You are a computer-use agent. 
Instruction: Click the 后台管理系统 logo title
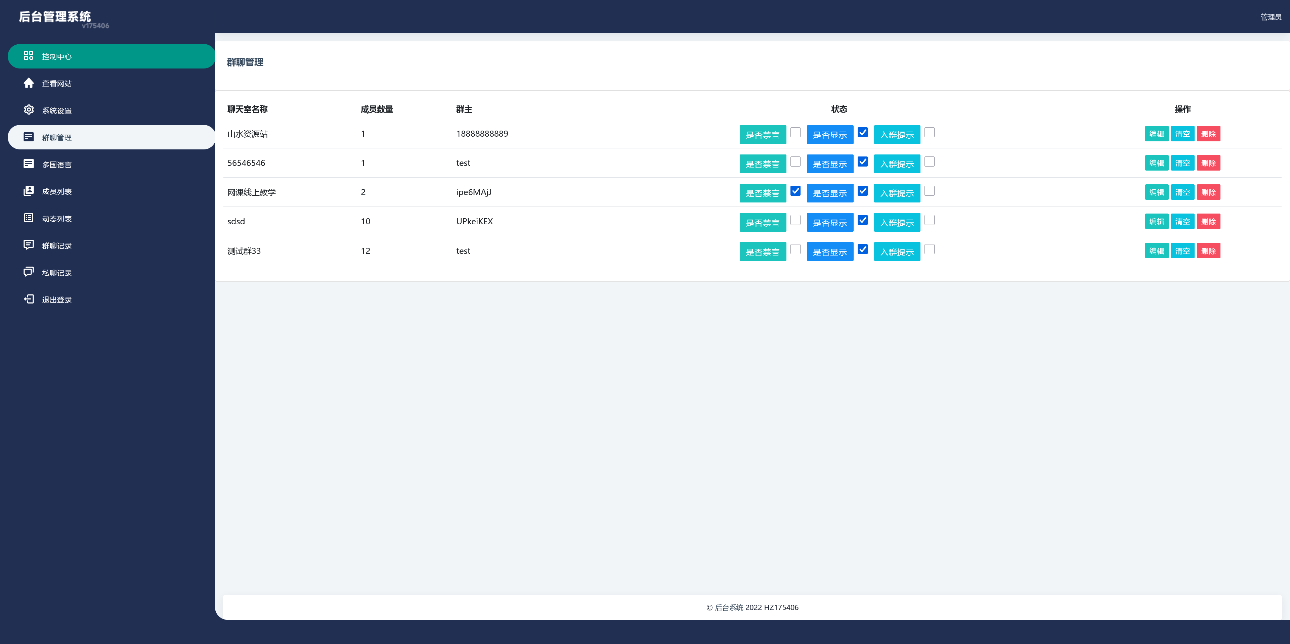tap(54, 16)
